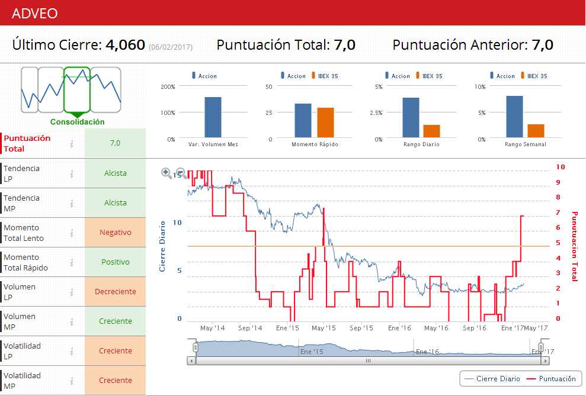586x396 pixels.
Task: Toggle Accion legend in Var. Volumen Mes chart
Action: pos(204,76)
